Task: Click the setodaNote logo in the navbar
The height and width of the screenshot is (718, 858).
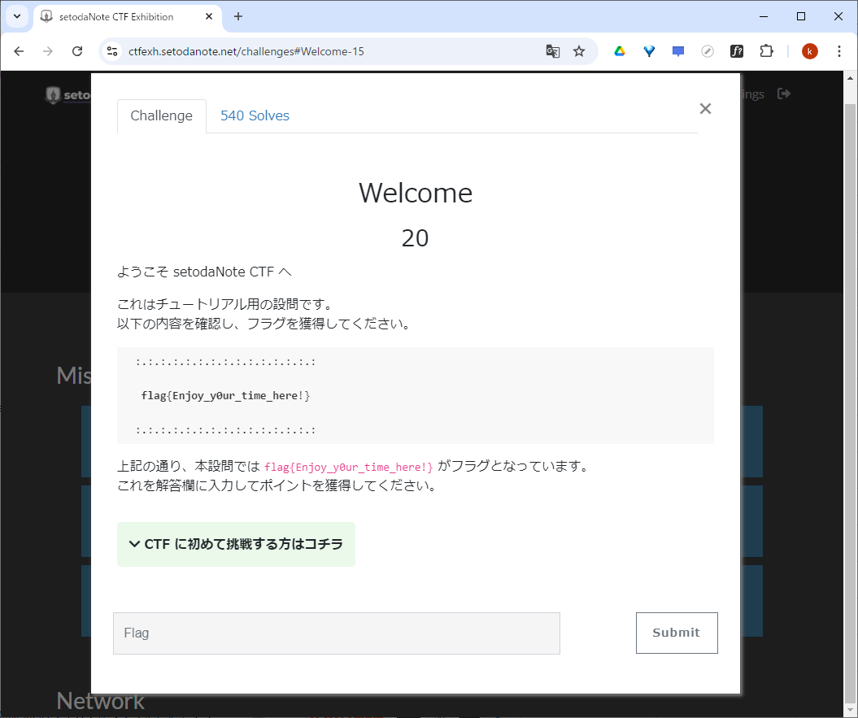Action: [x=68, y=94]
